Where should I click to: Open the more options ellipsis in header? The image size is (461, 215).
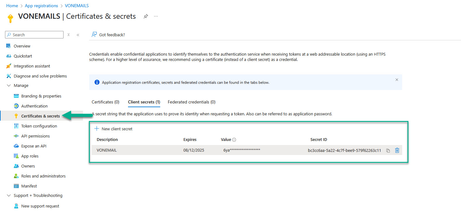156,16
